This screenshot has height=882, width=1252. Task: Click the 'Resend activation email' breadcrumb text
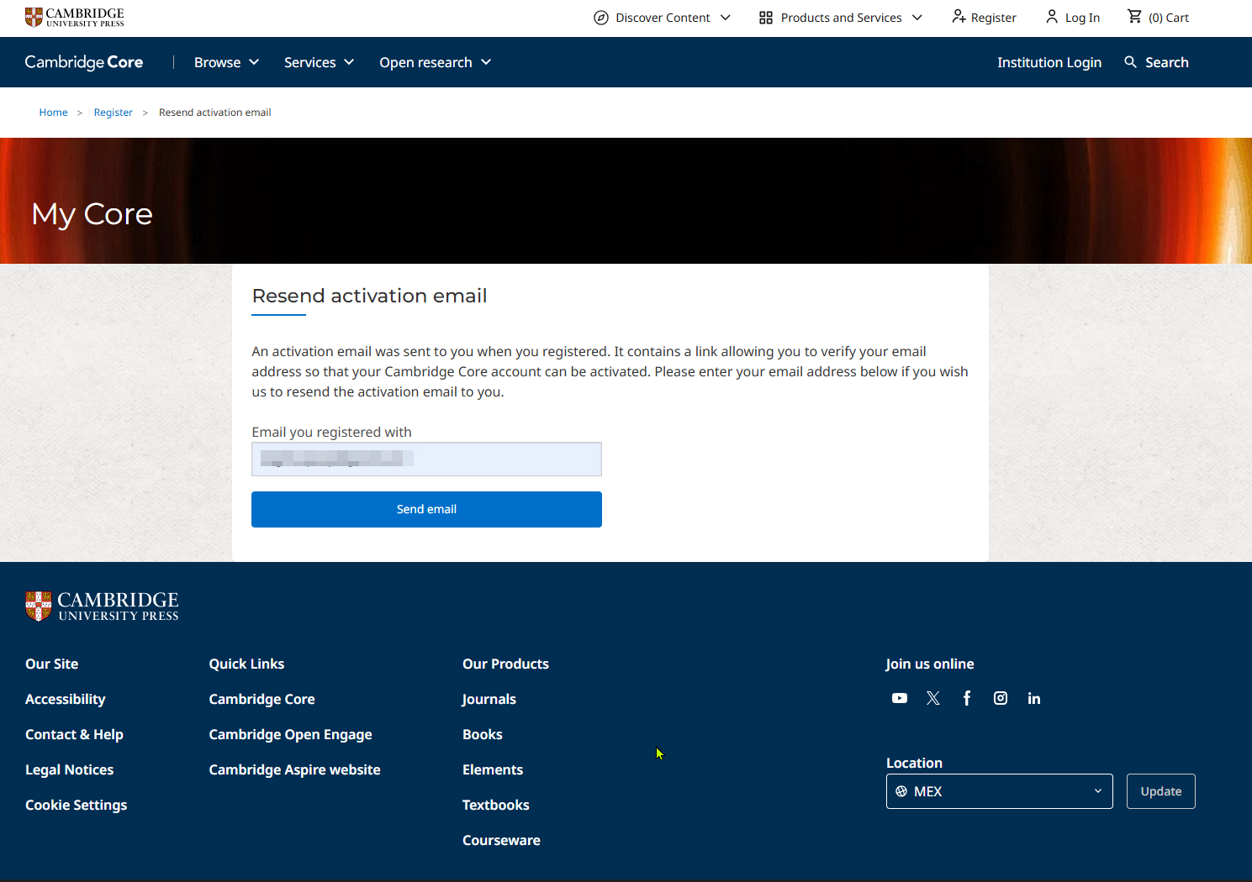(x=214, y=113)
